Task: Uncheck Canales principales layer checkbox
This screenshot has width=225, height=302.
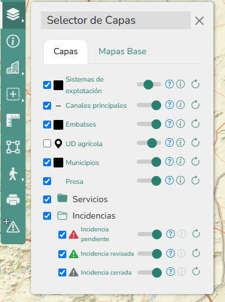Action: [47, 105]
